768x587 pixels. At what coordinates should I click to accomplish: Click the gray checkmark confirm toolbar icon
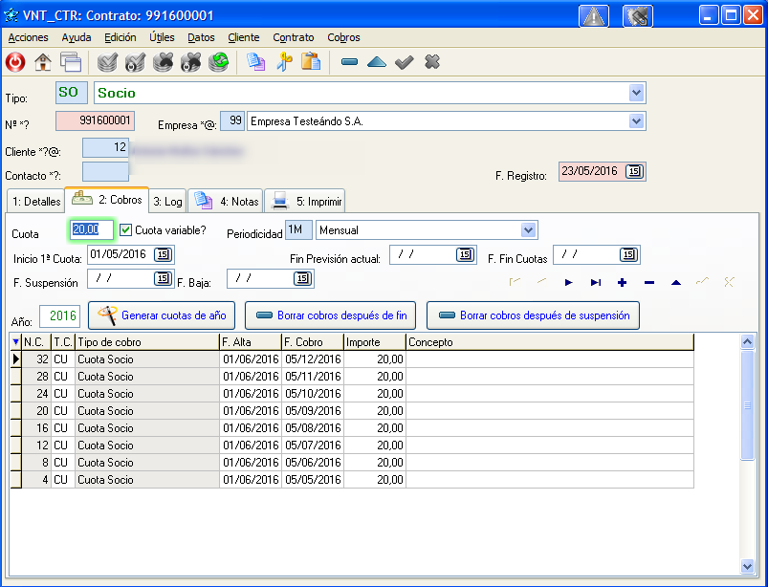404,62
